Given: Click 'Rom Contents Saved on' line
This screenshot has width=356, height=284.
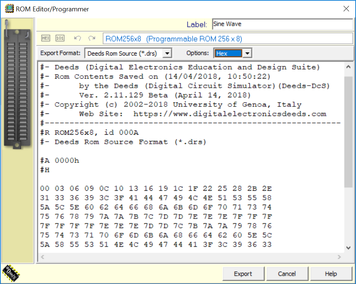Looking at the screenshot, I should [x=155, y=77].
